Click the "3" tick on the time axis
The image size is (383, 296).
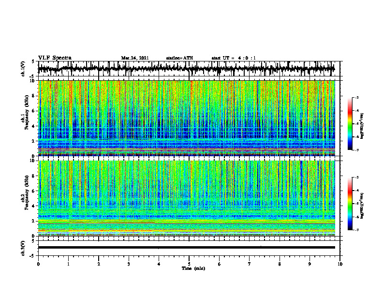129,264
